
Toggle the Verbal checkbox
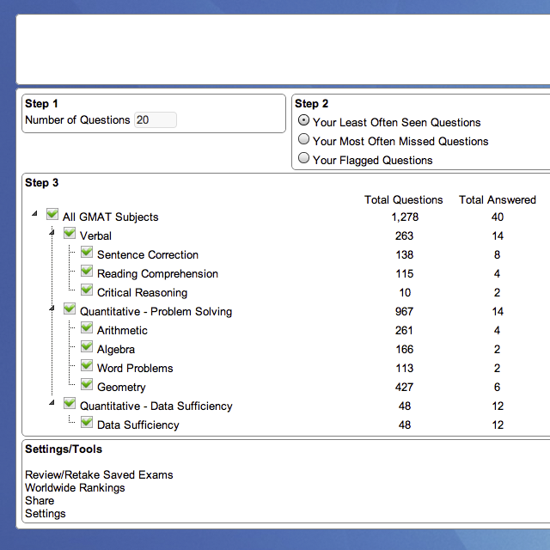coord(70,233)
